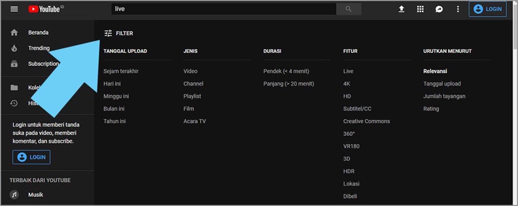Open Trending from the sidebar
Image resolution: width=518 pixels, height=206 pixels.
pyautogui.click(x=39, y=48)
